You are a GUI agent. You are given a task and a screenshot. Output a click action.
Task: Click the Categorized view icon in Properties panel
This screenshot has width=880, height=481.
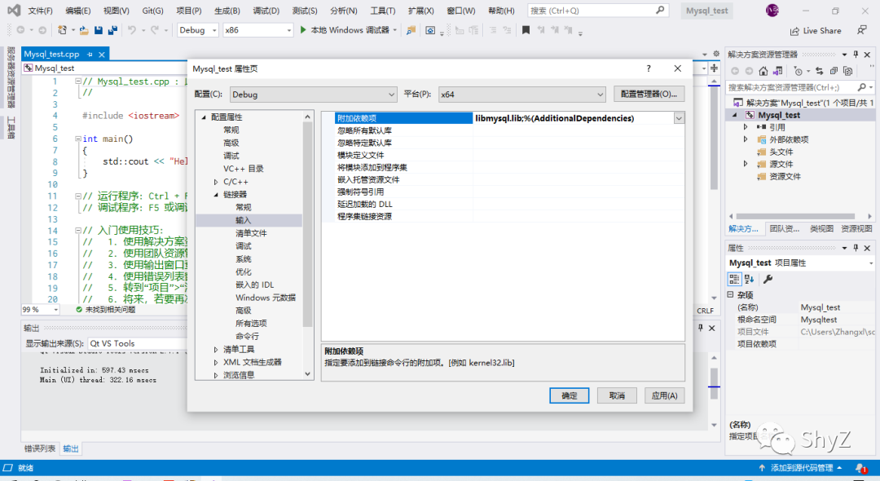point(734,279)
